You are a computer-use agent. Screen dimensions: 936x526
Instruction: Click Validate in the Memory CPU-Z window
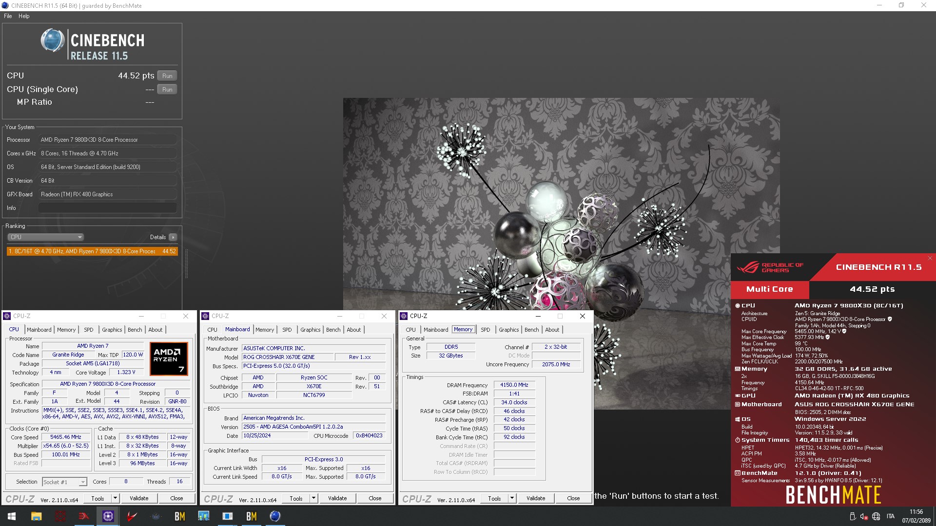tap(536, 498)
